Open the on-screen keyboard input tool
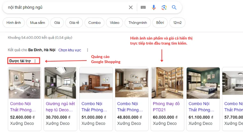 pyautogui.click(x=143, y=7)
